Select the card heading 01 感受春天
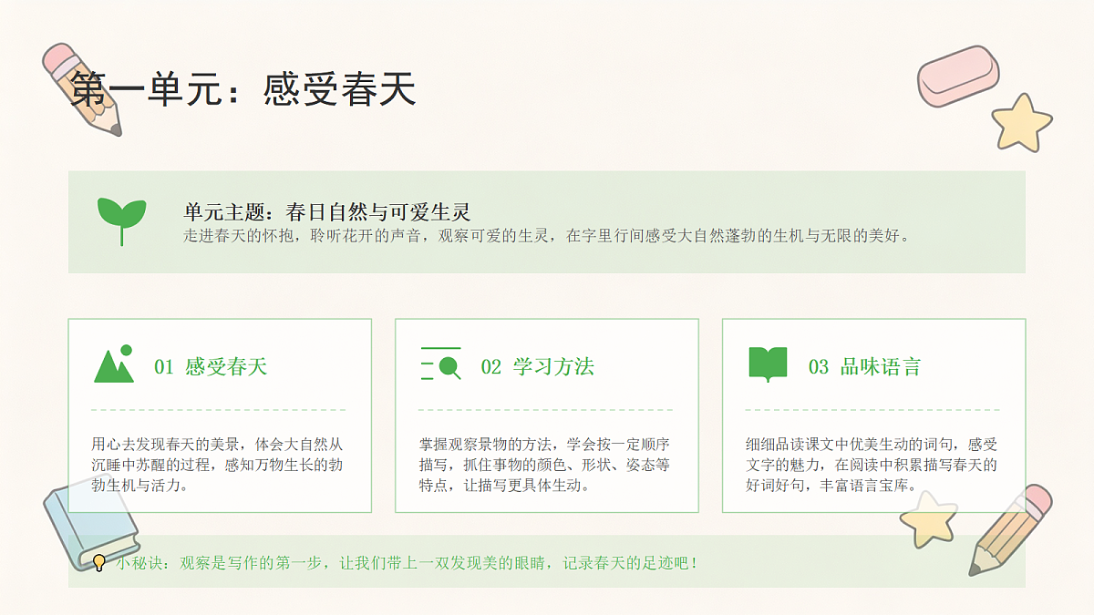This screenshot has height=615, width=1094. click(211, 367)
